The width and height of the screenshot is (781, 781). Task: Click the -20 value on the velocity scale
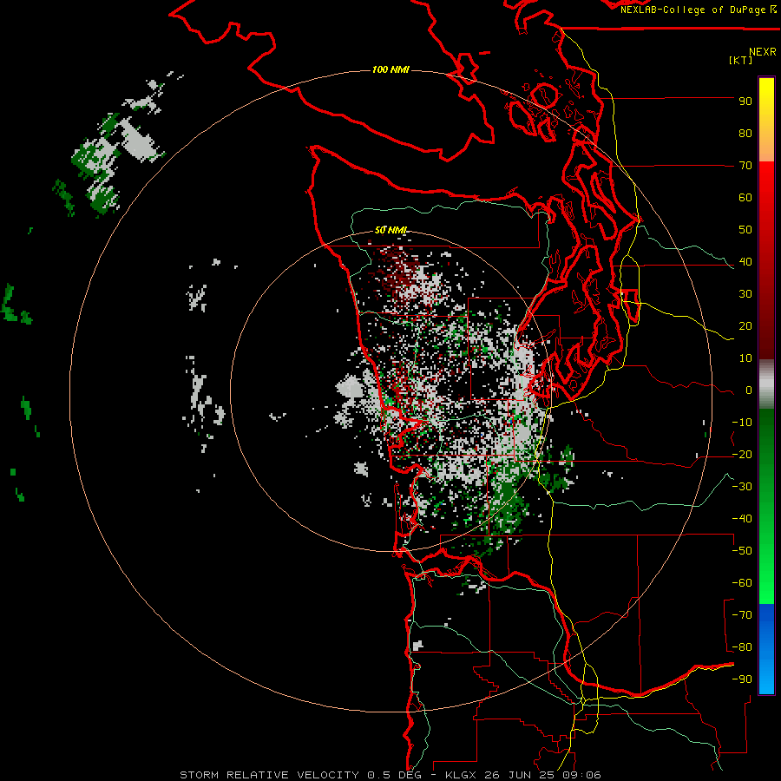click(742, 455)
